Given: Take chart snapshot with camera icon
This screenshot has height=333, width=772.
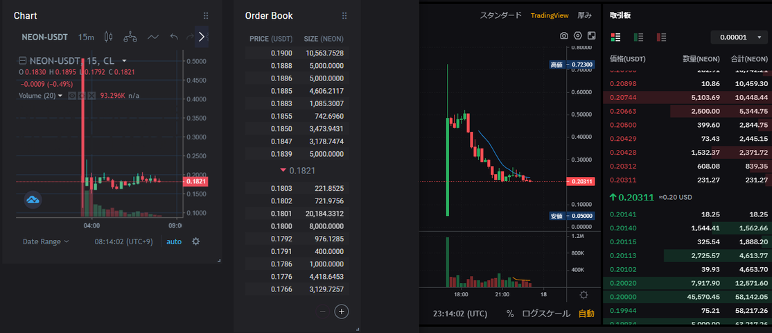Looking at the screenshot, I should [563, 36].
